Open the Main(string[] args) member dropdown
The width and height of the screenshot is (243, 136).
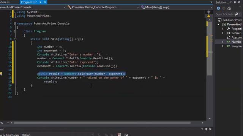211,7
